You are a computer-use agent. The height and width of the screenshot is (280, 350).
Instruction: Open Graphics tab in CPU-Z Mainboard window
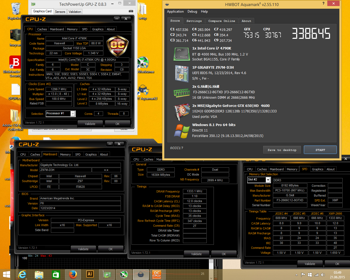91,154
